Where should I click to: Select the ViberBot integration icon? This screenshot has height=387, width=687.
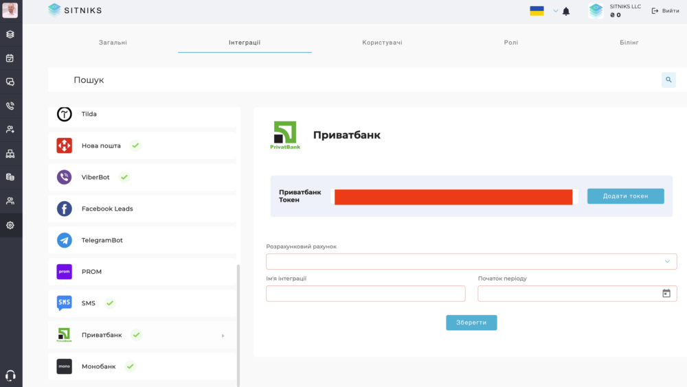point(65,177)
